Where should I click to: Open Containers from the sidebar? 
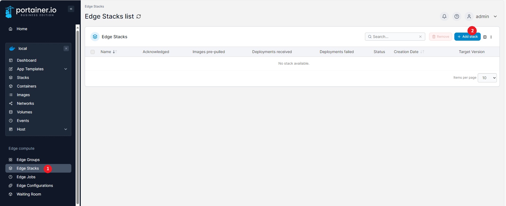(x=26, y=86)
